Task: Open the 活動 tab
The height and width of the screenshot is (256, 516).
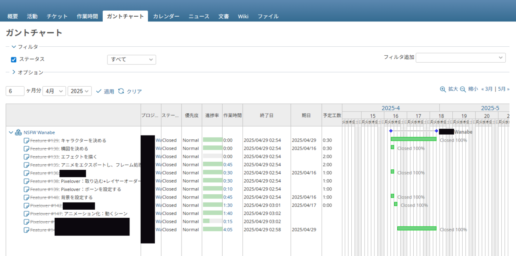Action: tap(32, 16)
